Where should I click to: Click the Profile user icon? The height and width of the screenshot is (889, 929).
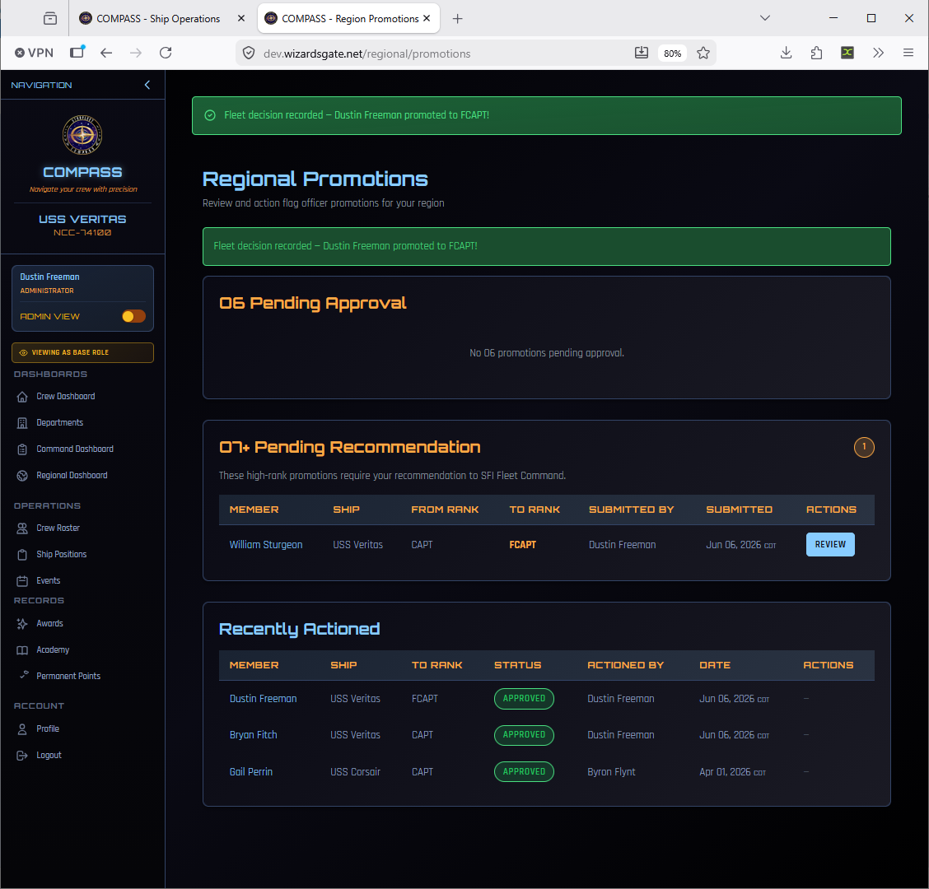[22, 729]
